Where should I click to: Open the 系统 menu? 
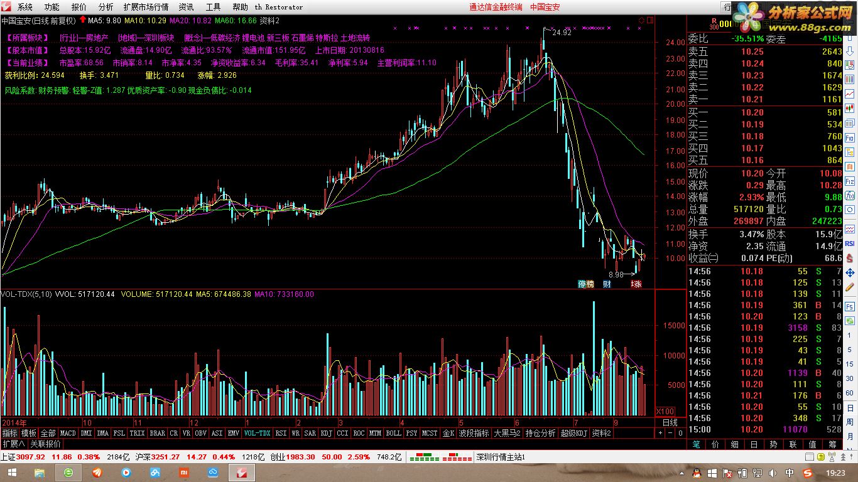coord(25,7)
